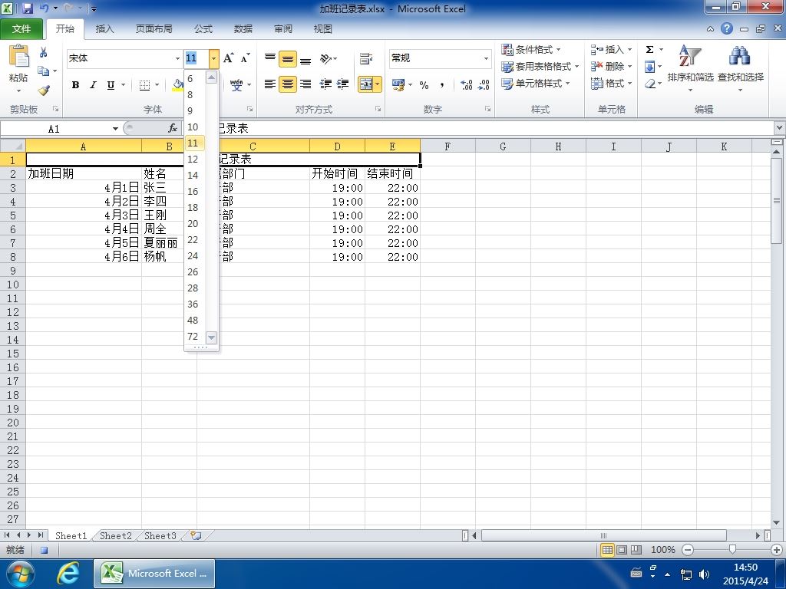Screen dimensions: 786x589
Task: Expand the 单元格样式 menu
Action: pos(536,83)
